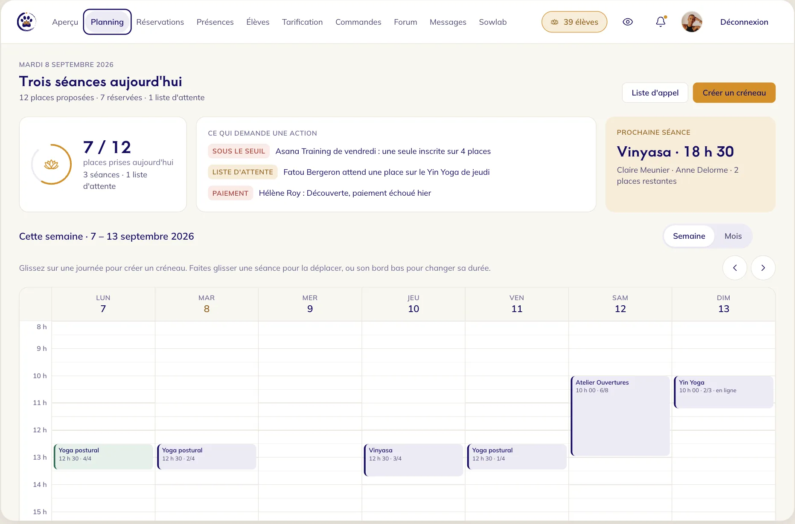Open Fatou Bergeron waitlist alert
The height and width of the screenshot is (524, 795).
point(386,172)
